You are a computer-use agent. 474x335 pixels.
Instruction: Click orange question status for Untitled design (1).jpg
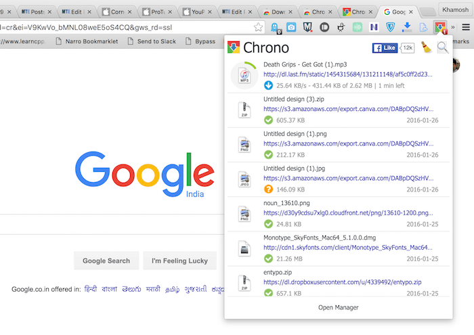pos(268,189)
